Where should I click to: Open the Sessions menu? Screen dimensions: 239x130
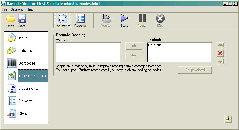(x=17, y=9)
